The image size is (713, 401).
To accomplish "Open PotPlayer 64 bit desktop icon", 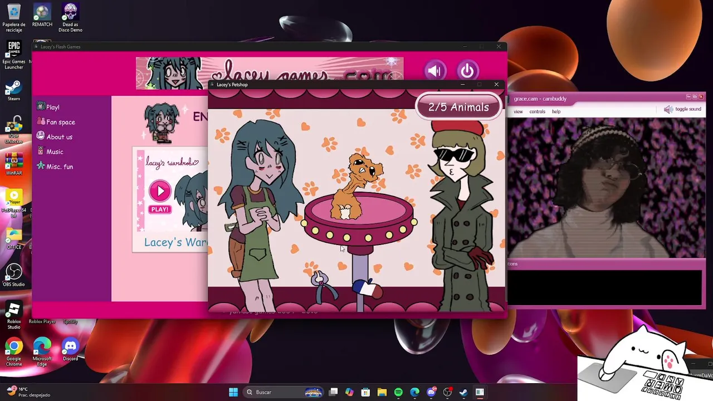I will 14,203.
